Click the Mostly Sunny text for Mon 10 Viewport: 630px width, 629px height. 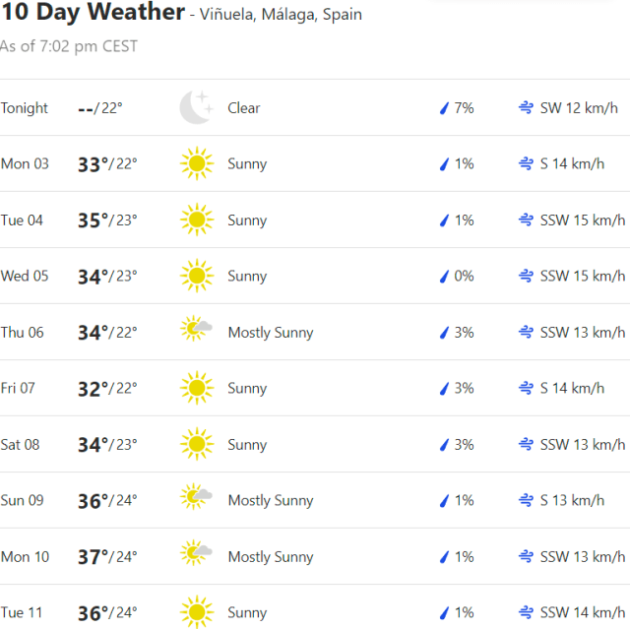[271, 557]
